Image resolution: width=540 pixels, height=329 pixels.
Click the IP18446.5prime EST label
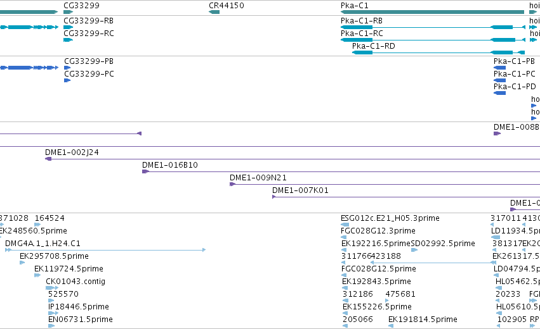coord(79,307)
